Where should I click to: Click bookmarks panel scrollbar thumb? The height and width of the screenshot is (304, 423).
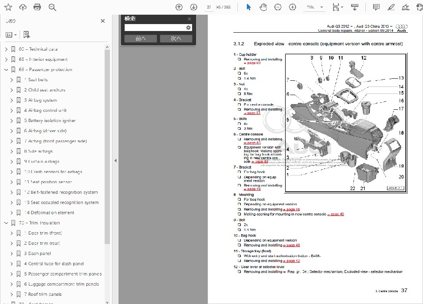point(107,147)
